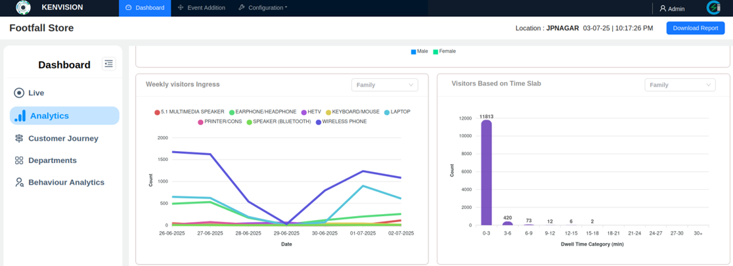Image resolution: width=733 pixels, height=266 pixels.
Task: Open Family dropdown in Weekly visitors Ingress
Action: pos(384,85)
